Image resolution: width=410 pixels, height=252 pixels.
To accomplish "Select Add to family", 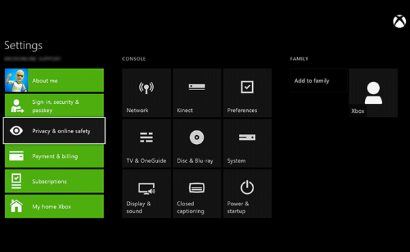I will coord(318,81).
